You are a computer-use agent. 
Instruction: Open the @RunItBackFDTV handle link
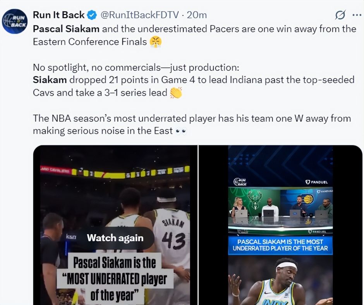(139, 15)
